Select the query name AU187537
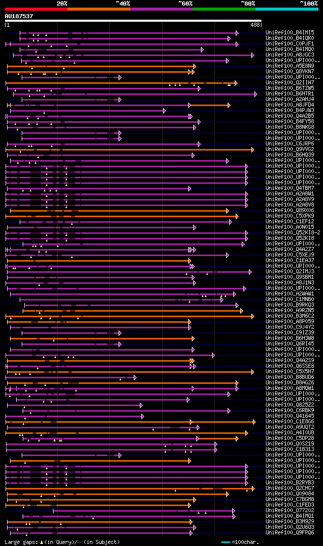 [x=19, y=16]
